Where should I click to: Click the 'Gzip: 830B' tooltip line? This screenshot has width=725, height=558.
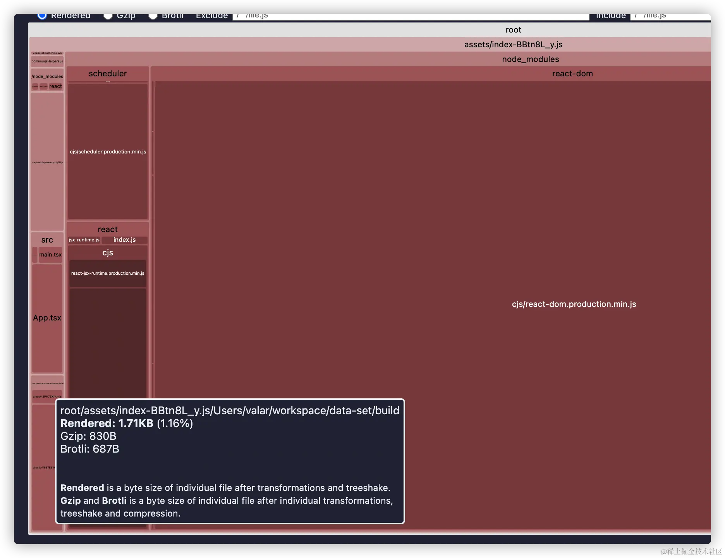pos(88,436)
